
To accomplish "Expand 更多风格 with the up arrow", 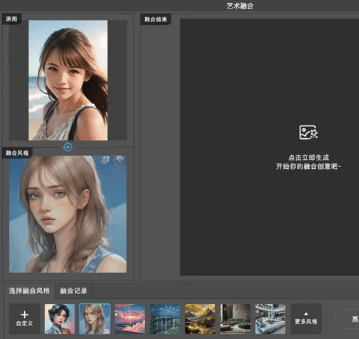I will 306,319.
